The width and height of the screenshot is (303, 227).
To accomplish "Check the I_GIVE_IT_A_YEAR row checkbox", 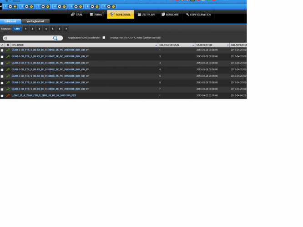I will [2, 96].
